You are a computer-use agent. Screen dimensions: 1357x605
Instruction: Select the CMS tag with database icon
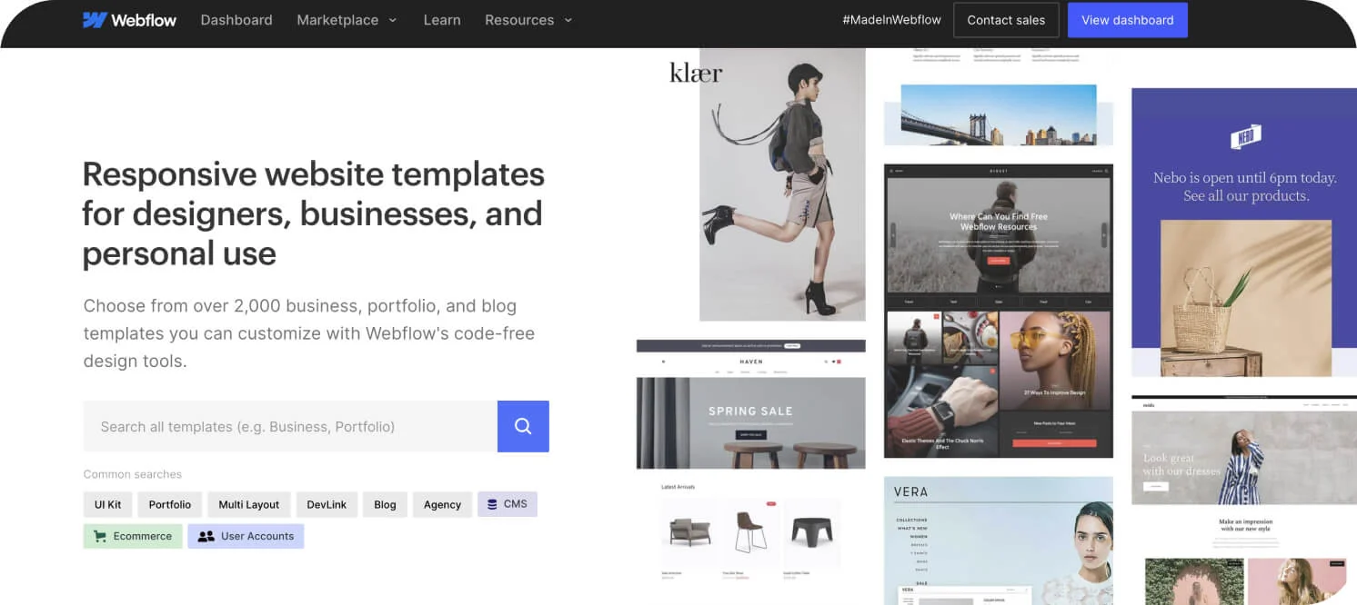[x=508, y=504]
